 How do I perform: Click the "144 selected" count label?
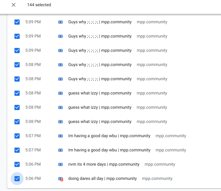click(x=39, y=5)
